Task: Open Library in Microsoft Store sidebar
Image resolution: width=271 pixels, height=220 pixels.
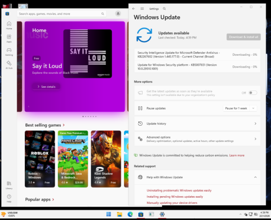Action: pyautogui.click(x=9, y=185)
